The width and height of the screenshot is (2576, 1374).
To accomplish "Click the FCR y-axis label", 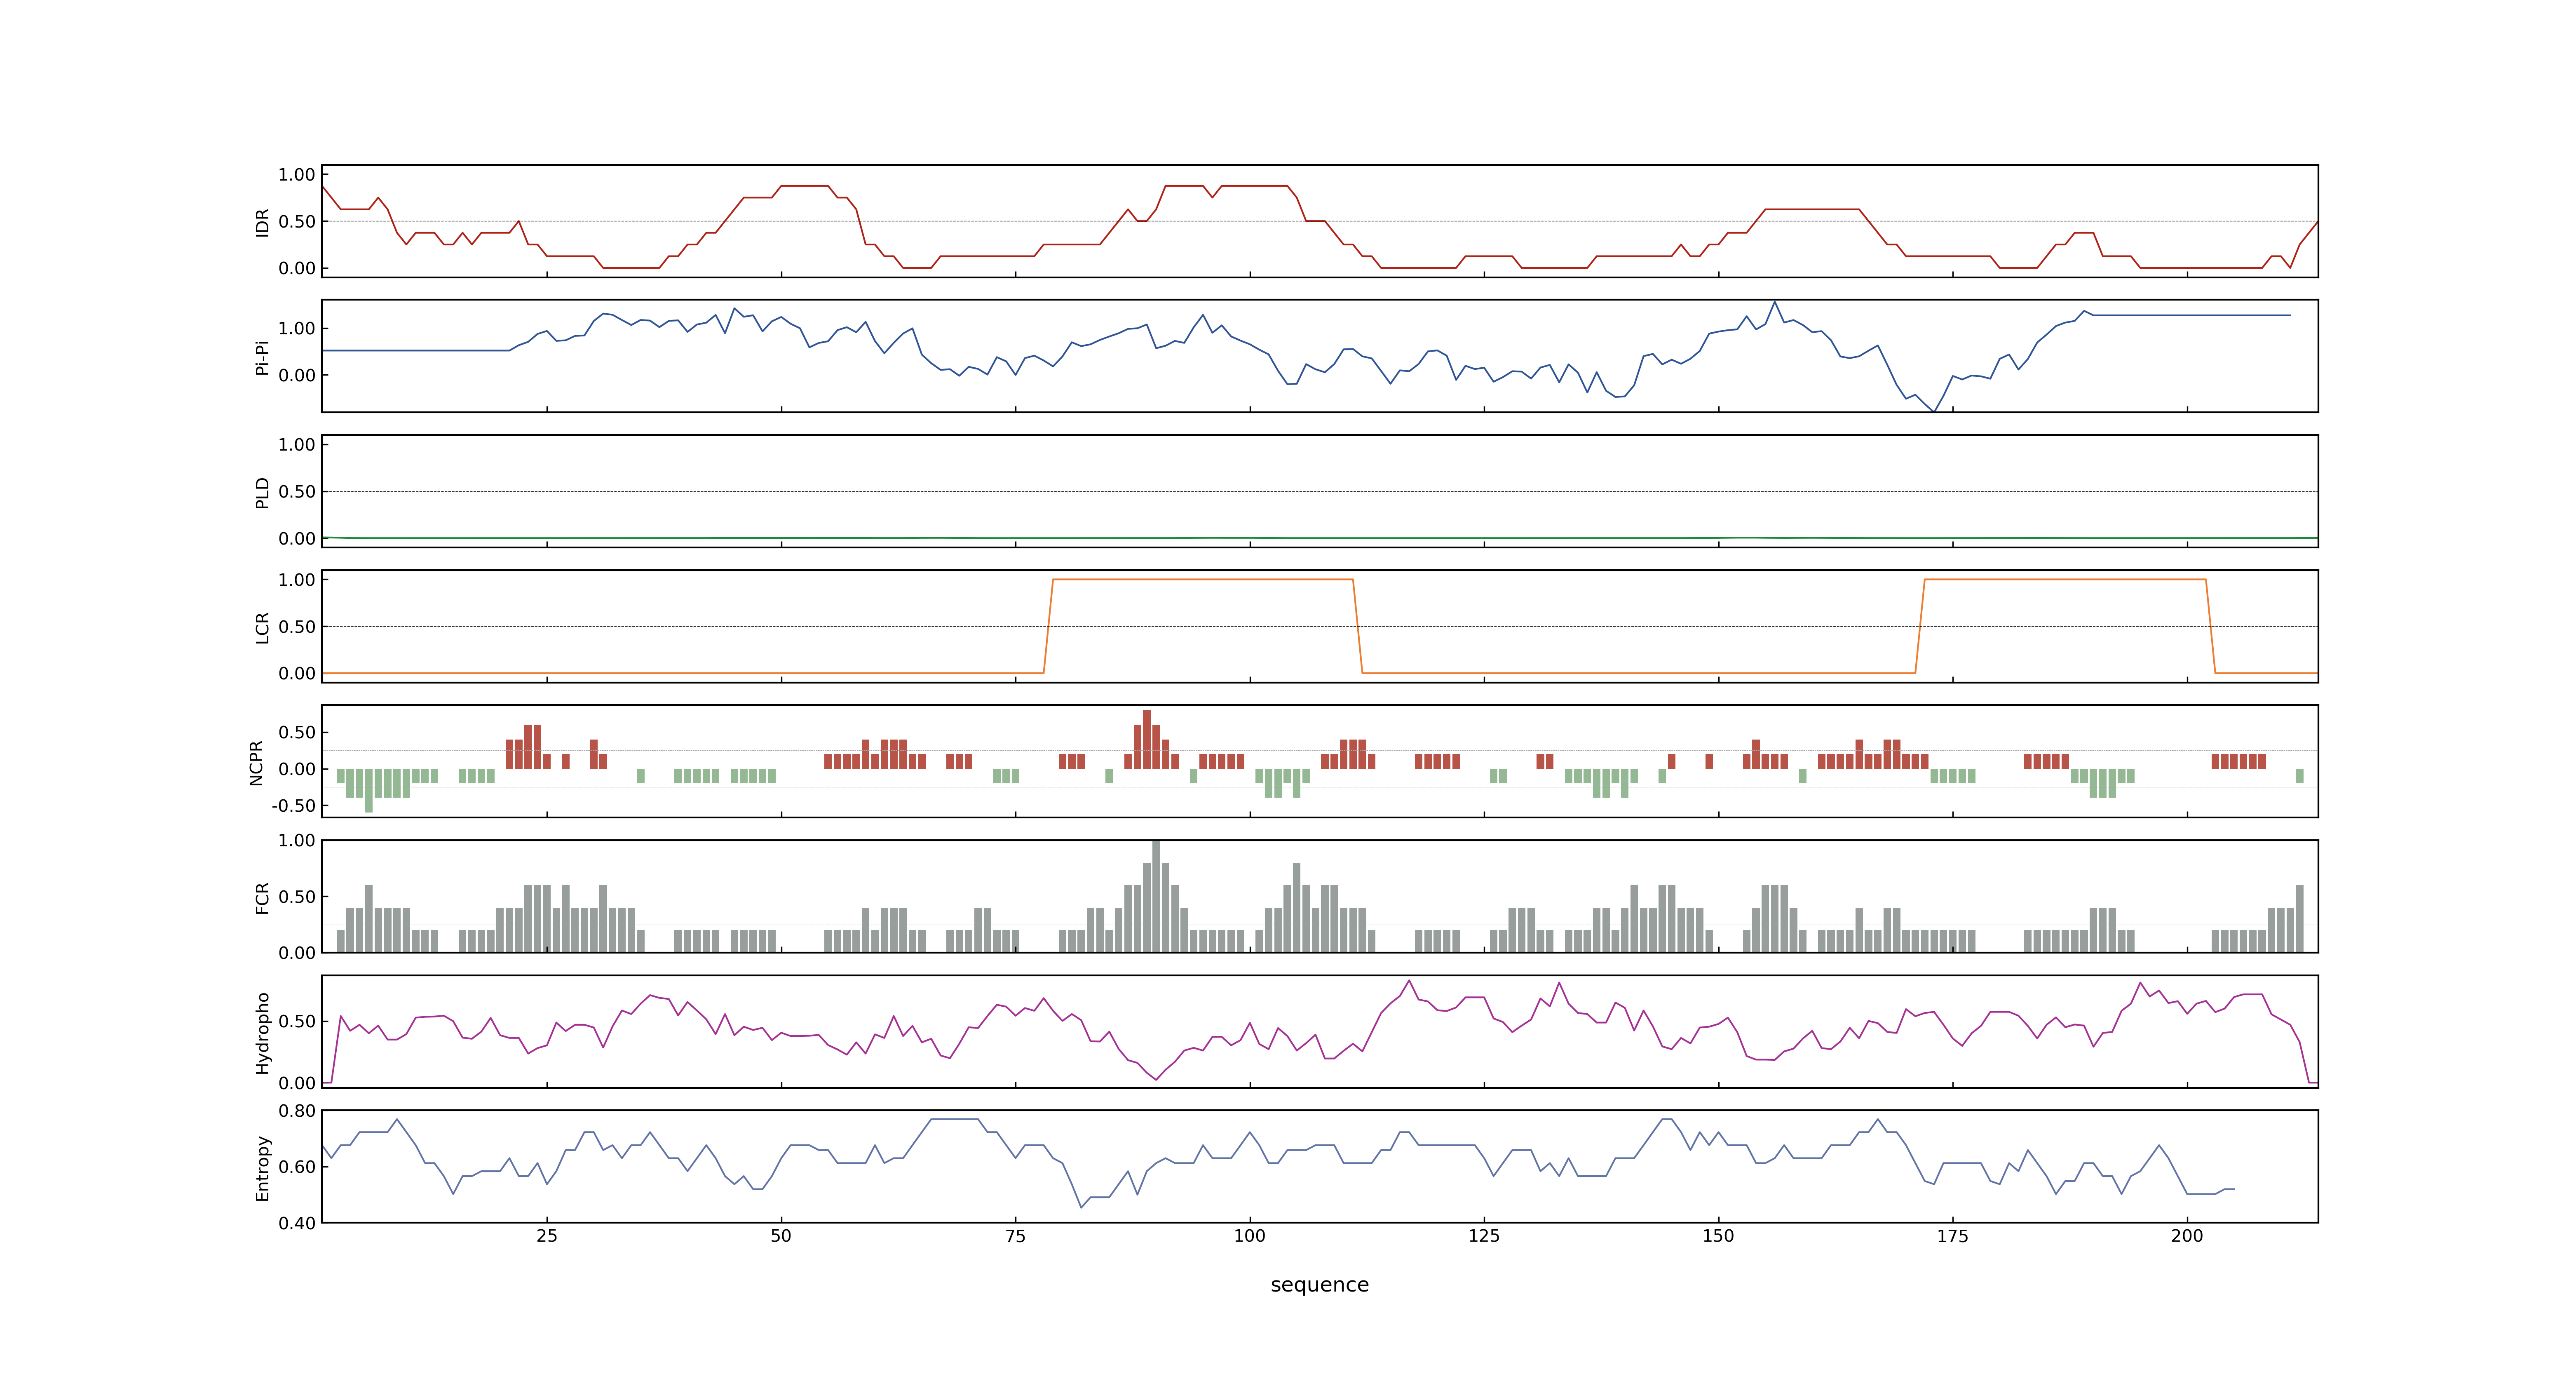I will pos(262,897).
